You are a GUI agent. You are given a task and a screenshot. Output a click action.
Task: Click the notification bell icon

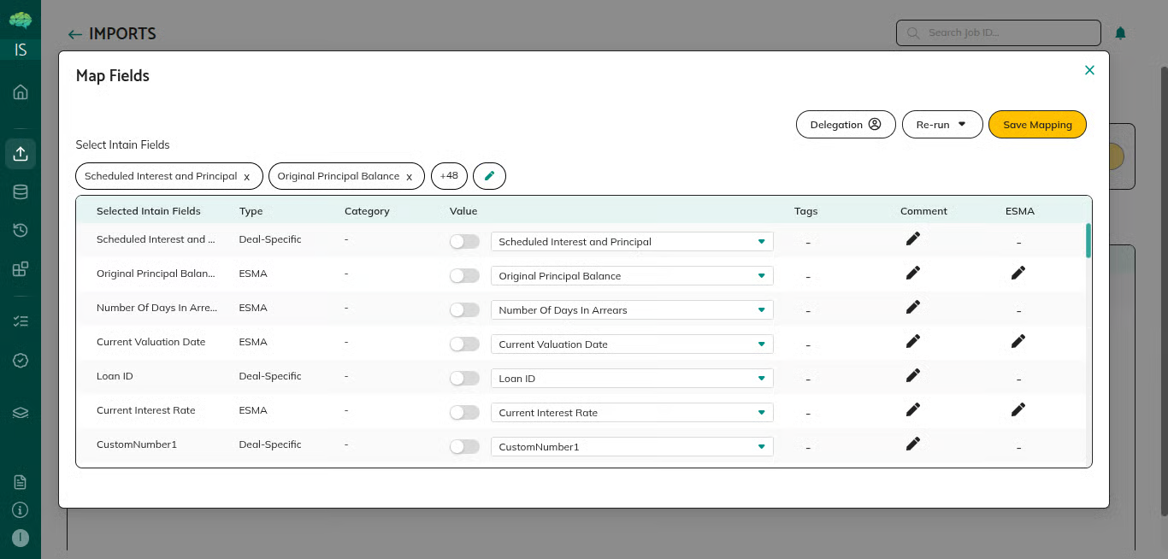coord(1120,33)
